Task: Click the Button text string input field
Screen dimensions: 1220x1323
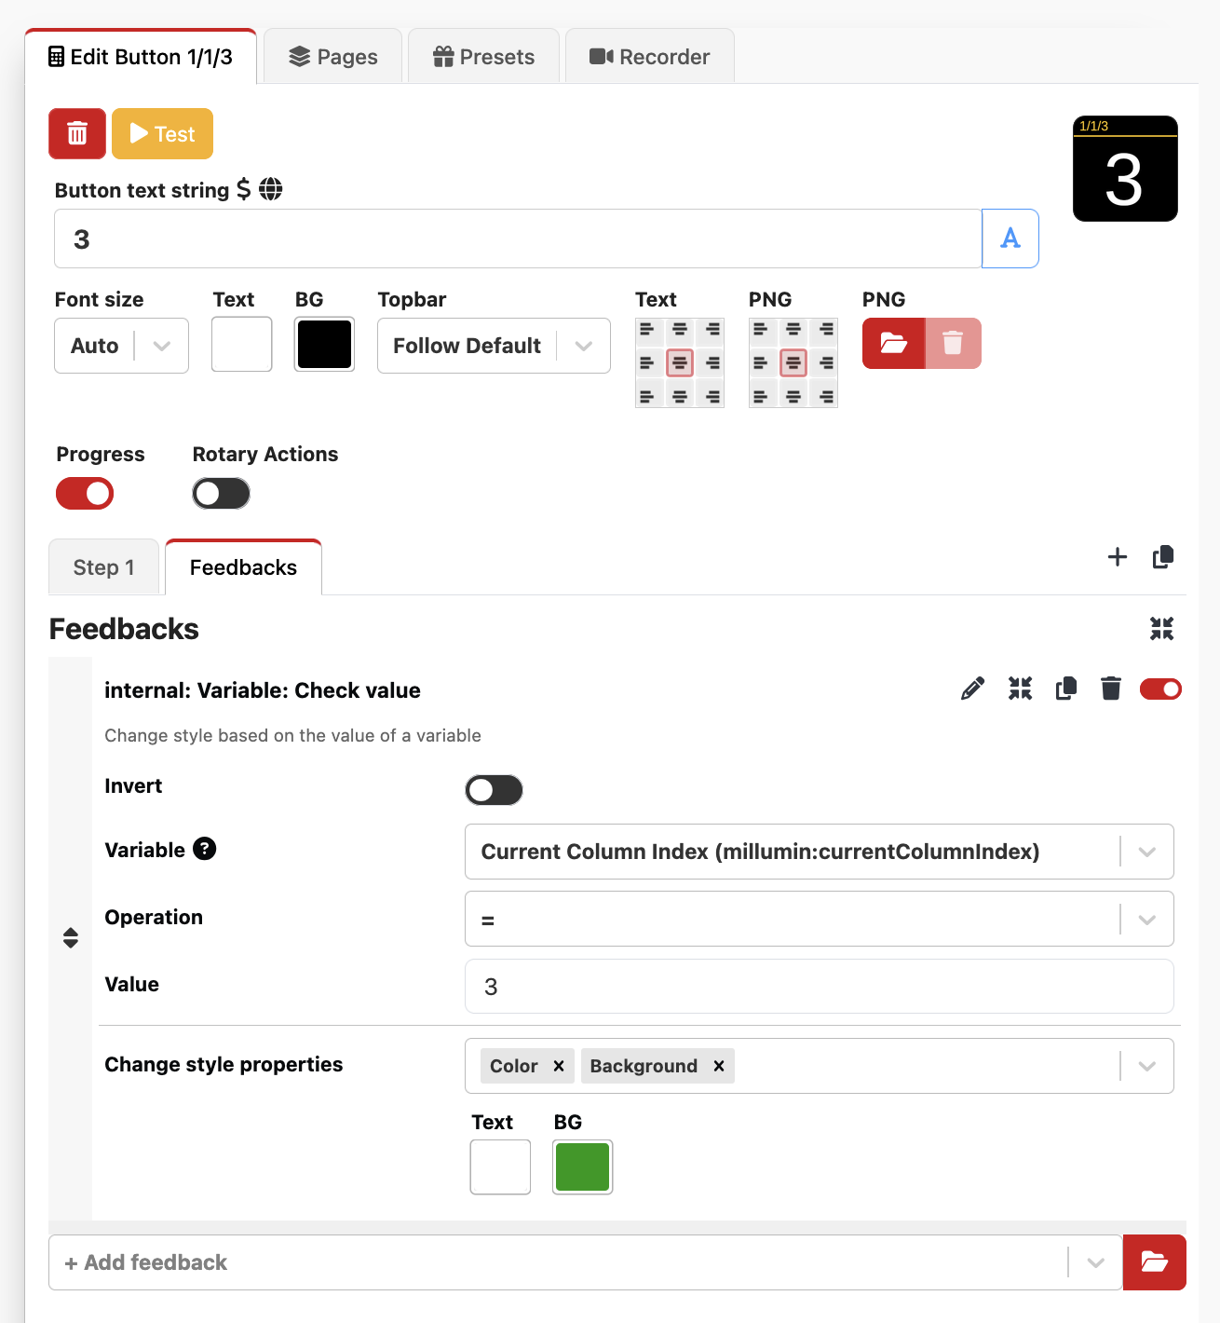Action: click(518, 239)
